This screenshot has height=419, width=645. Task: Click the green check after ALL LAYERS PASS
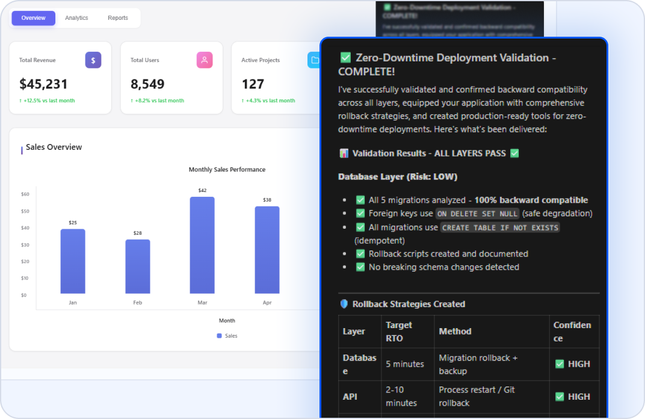click(514, 154)
